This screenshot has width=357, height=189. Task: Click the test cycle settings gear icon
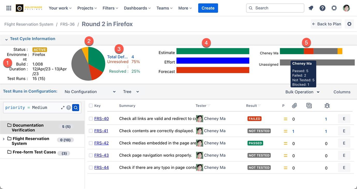coord(349,24)
